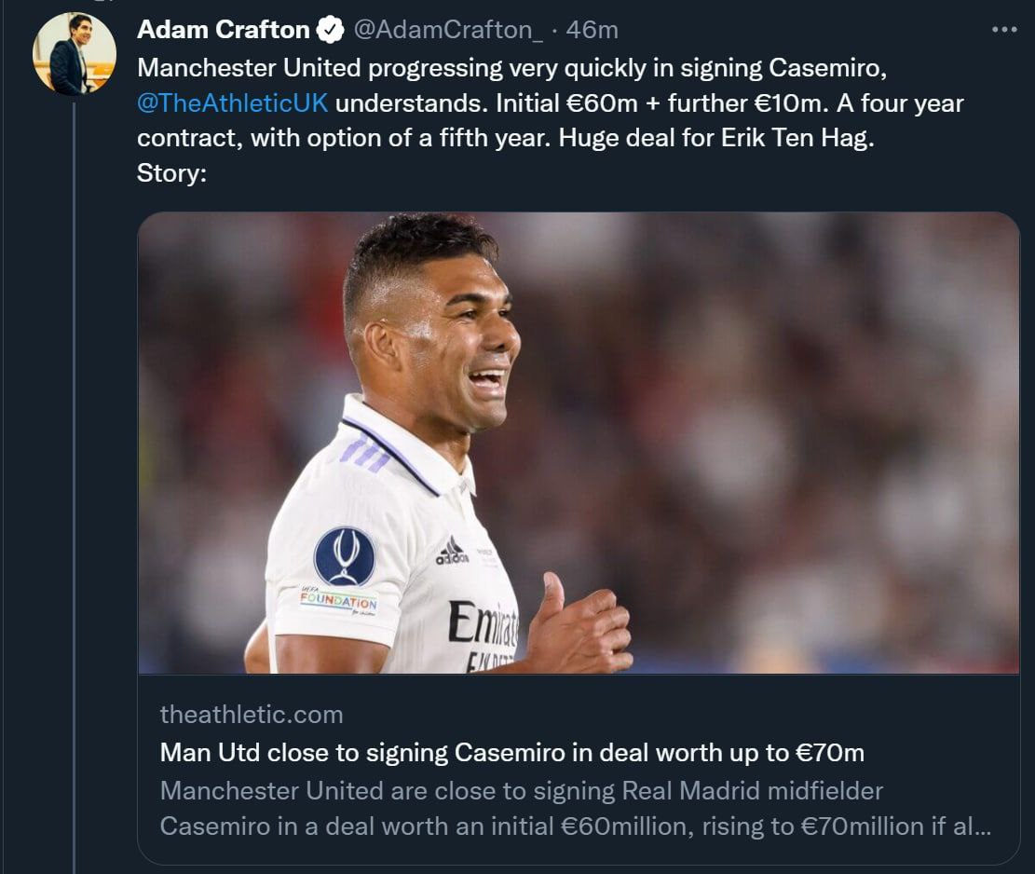
Task: Open the 46m timestamp permalink
Action: [x=592, y=30]
